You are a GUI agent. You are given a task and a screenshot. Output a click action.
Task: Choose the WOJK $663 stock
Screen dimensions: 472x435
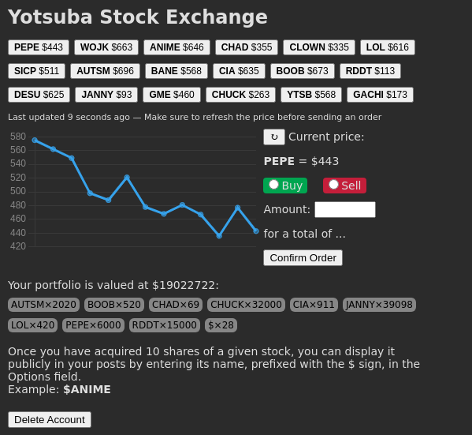point(106,47)
